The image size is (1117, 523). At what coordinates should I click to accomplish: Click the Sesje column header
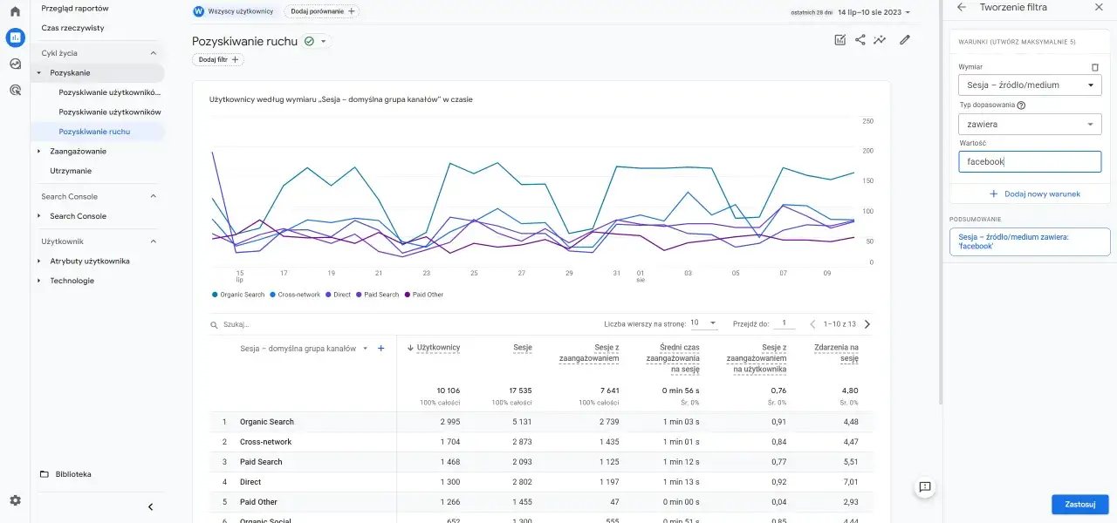pos(523,348)
